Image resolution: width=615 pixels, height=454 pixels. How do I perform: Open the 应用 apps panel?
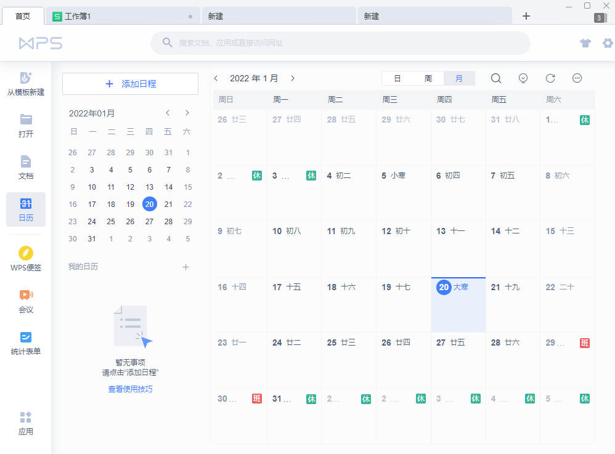25,423
